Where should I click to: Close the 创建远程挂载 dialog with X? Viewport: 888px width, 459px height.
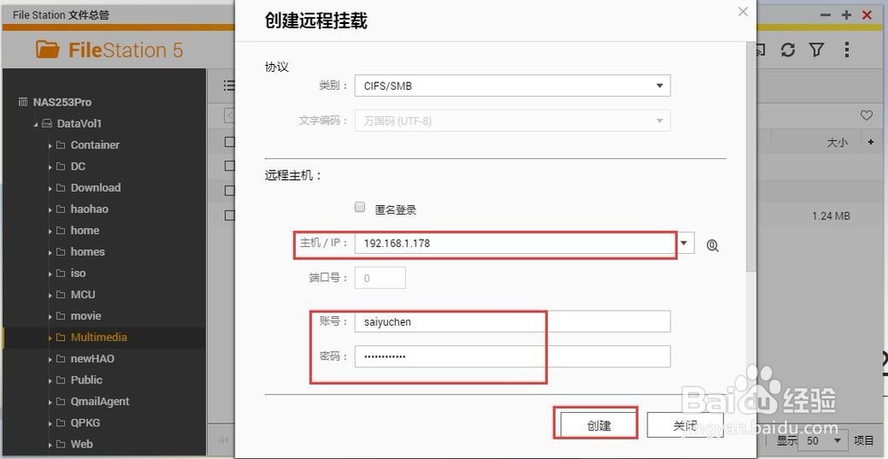[x=743, y=12]
